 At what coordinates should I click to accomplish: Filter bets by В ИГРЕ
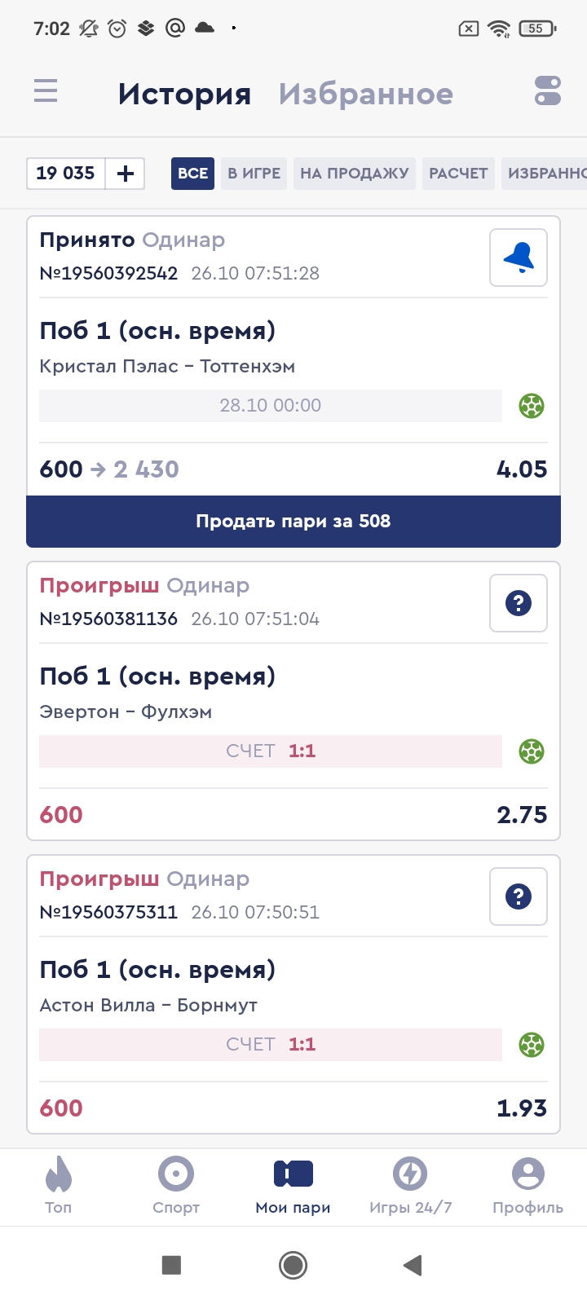click(x=254, y=174)
